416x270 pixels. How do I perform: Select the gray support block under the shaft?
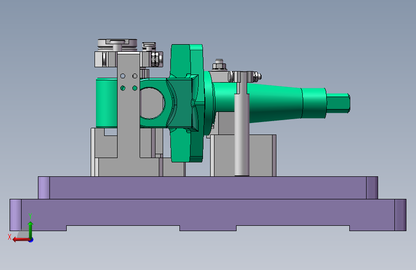(x=261, y=155)
